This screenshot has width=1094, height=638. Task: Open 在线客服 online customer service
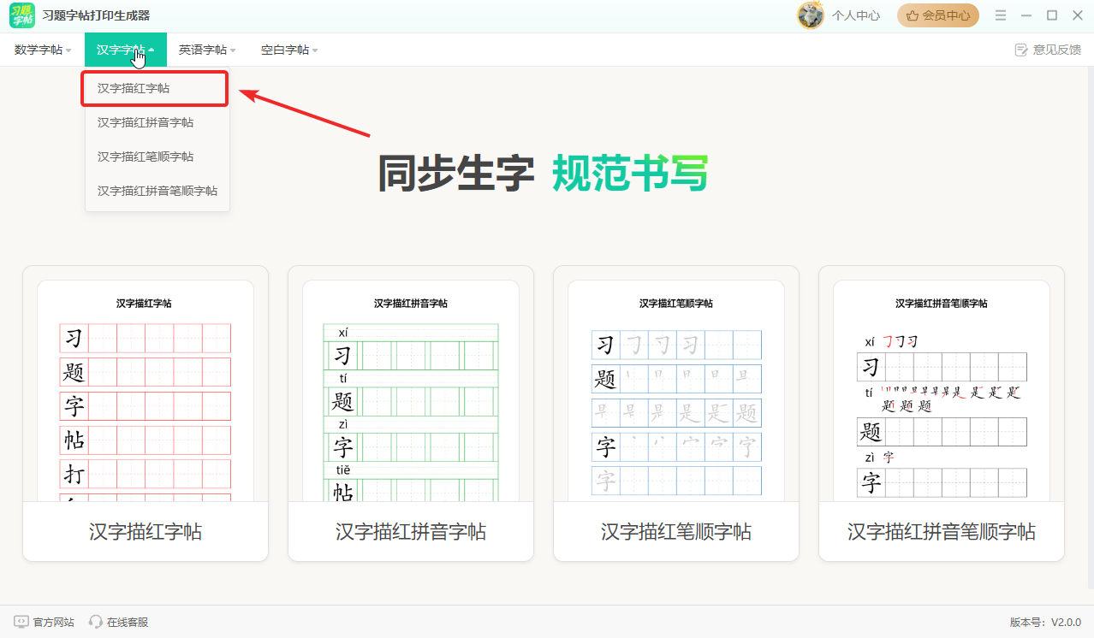tap(118, 622)
